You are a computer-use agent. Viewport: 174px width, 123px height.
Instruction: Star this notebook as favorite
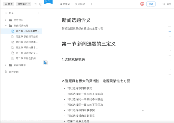[x=35, y=4]
